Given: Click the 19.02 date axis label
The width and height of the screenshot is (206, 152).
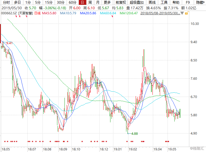Looking at the screenshot, I should (x=133, y=149).
